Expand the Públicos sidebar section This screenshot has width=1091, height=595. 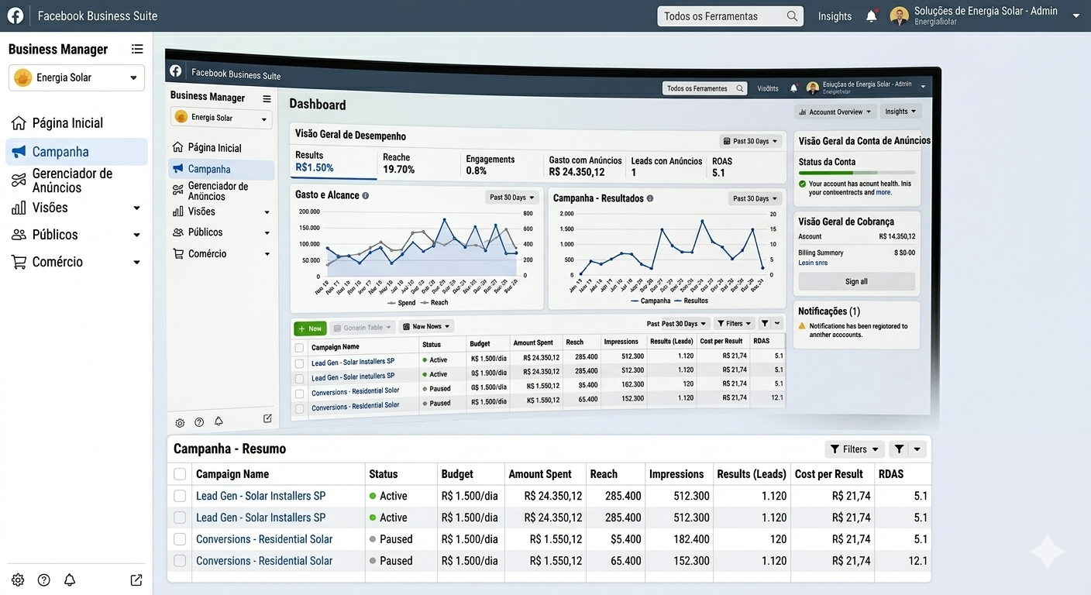point(75,235)
